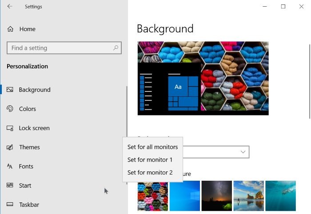The width and height of the screenshot is (311, 214).
Task: Click the back arrow in Settings header
Action: click(10, 7)
